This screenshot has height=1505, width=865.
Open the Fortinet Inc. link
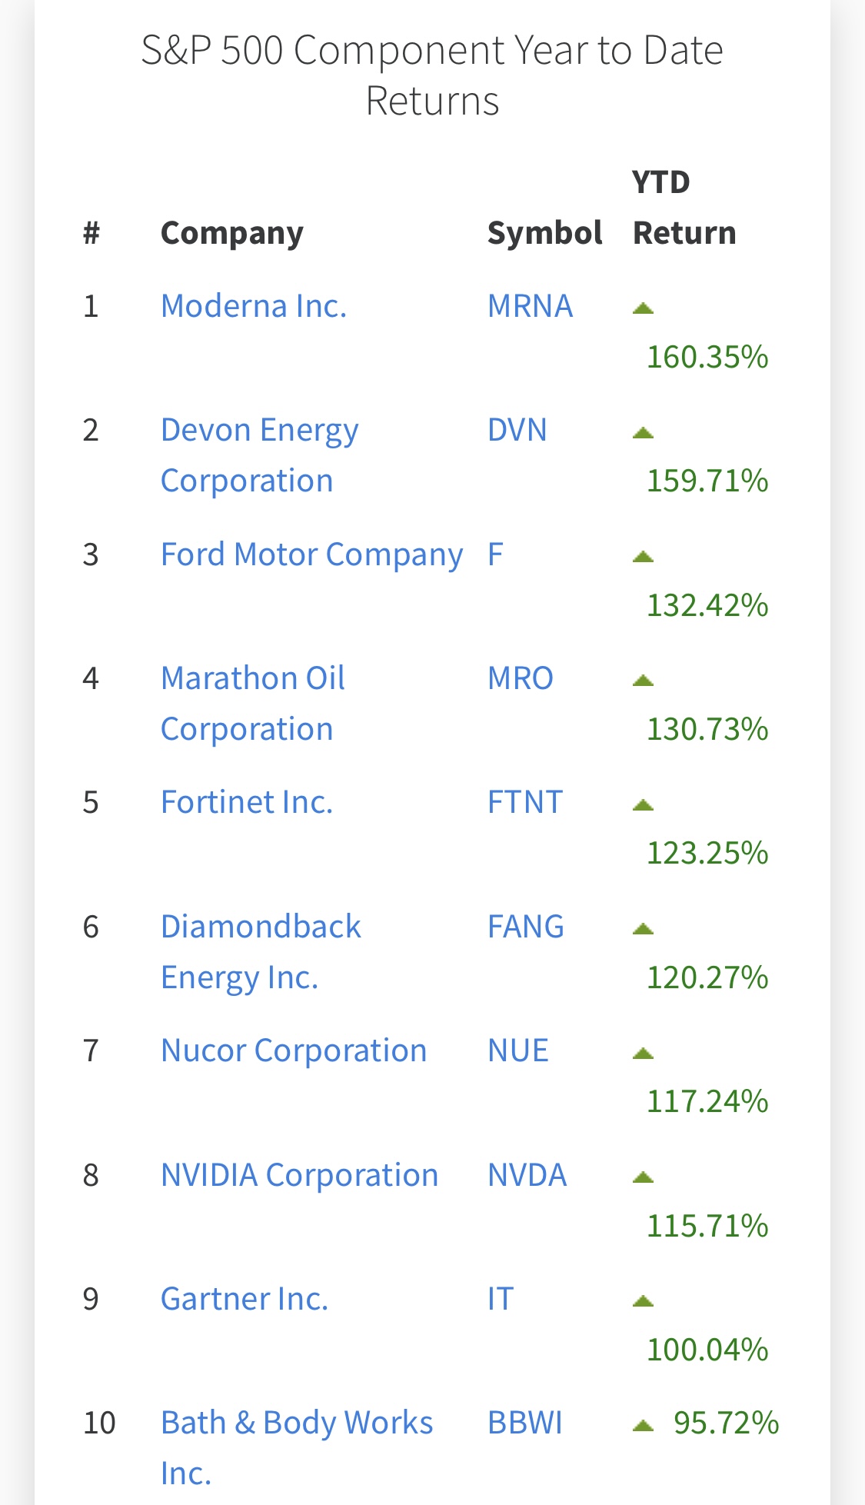(247, 802)
